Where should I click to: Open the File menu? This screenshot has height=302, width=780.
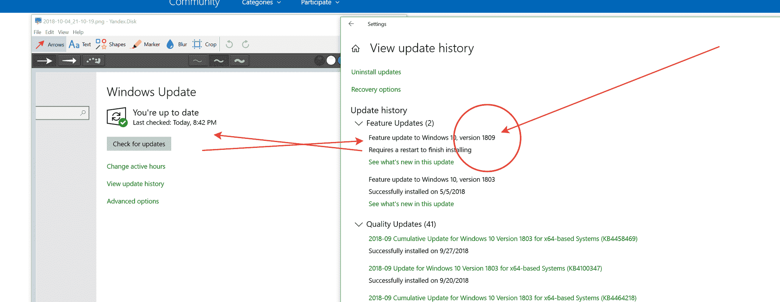[x=37, y=32]
